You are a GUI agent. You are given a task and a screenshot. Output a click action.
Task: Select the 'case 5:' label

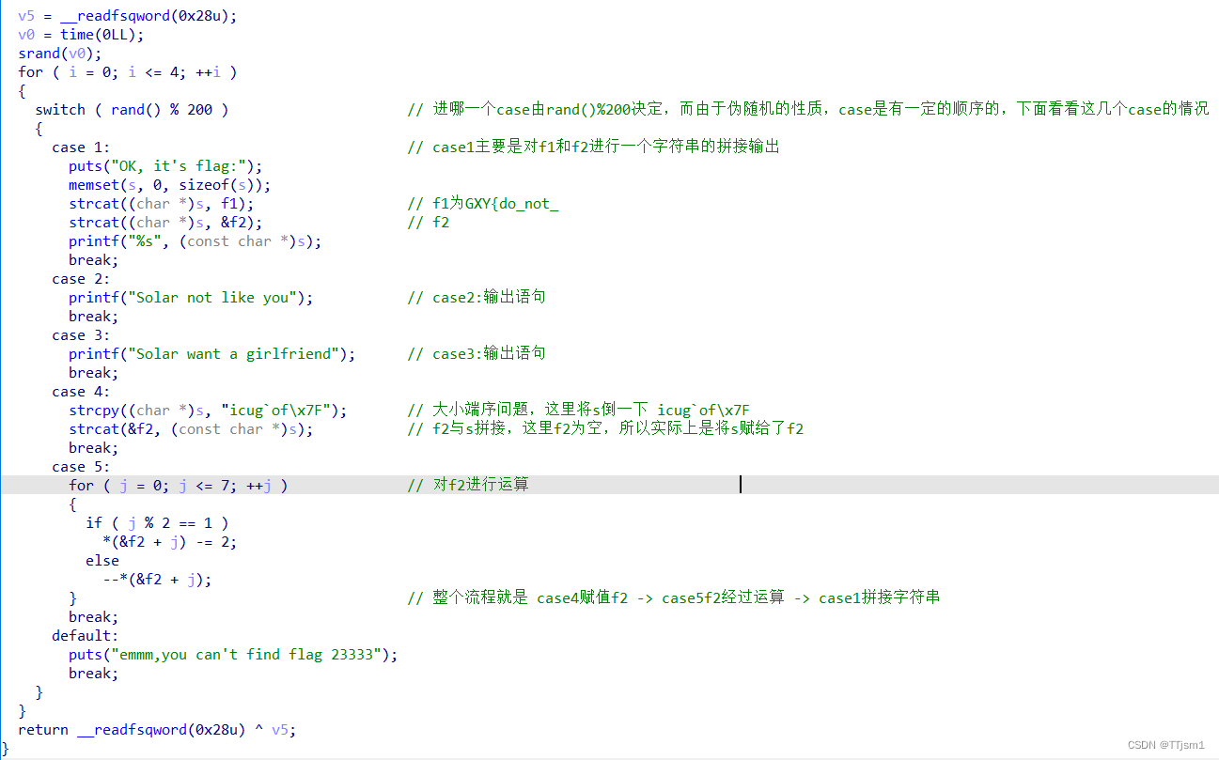click(x=81, y=467)
